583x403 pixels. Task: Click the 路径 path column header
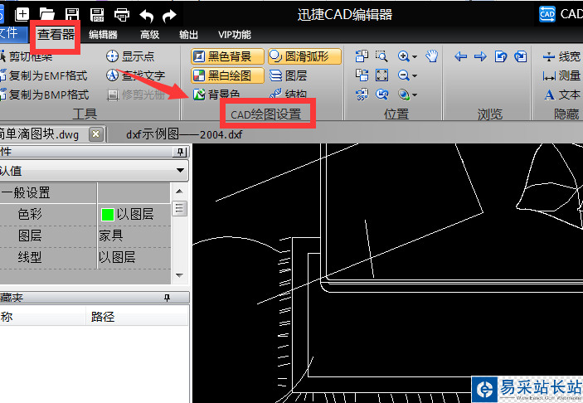[137, 317]
